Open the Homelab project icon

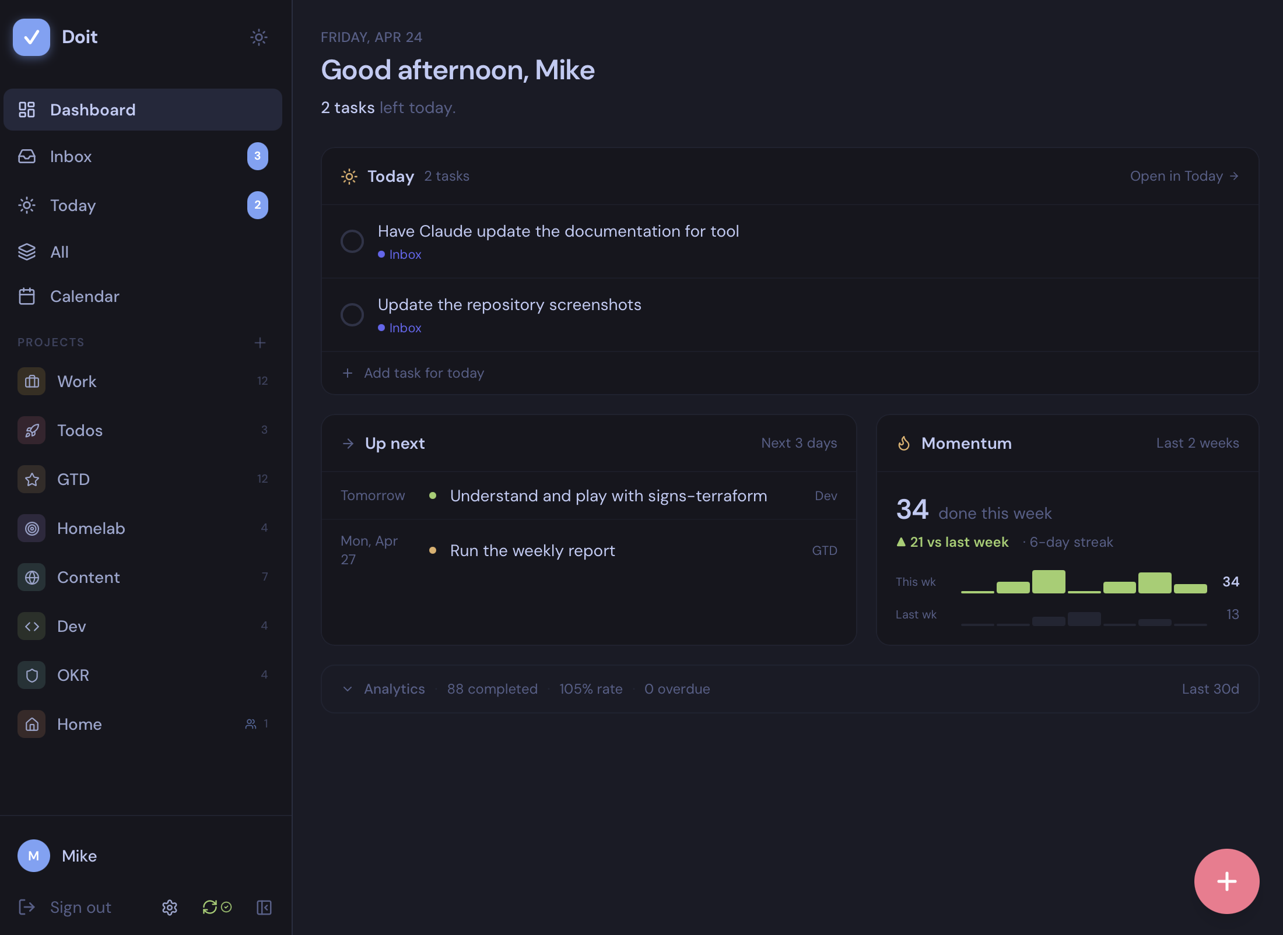click(x=31, y=528)
